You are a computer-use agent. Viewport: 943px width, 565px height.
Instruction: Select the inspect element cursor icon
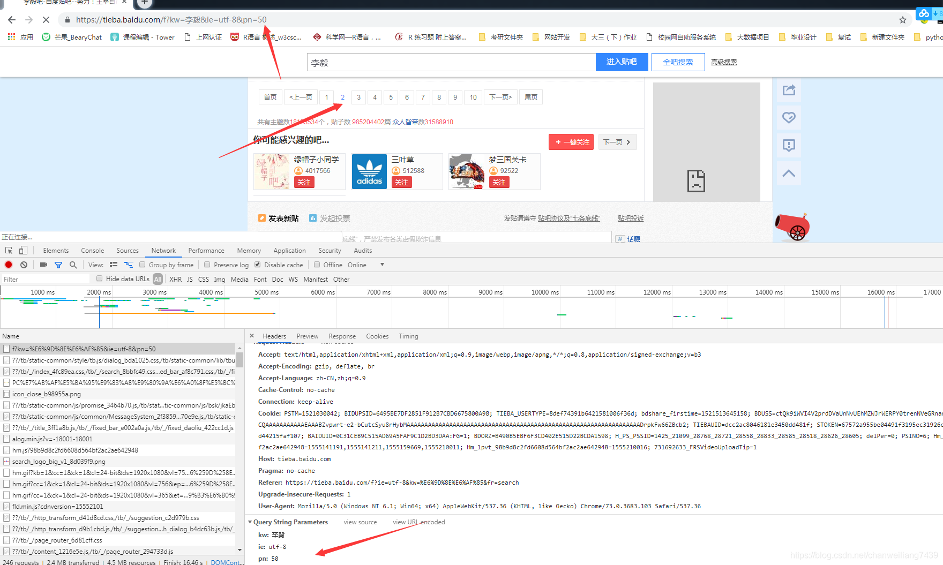[9, 250]
